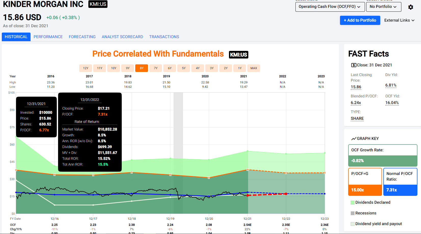Open the TRANSACTIONS tab
The height and width of the screenshot is (234, 421).
[x=164, y=37]
